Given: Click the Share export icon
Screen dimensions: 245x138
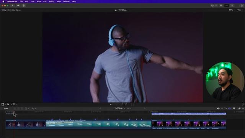Looking at the screenshot, I should click(242, 6).
